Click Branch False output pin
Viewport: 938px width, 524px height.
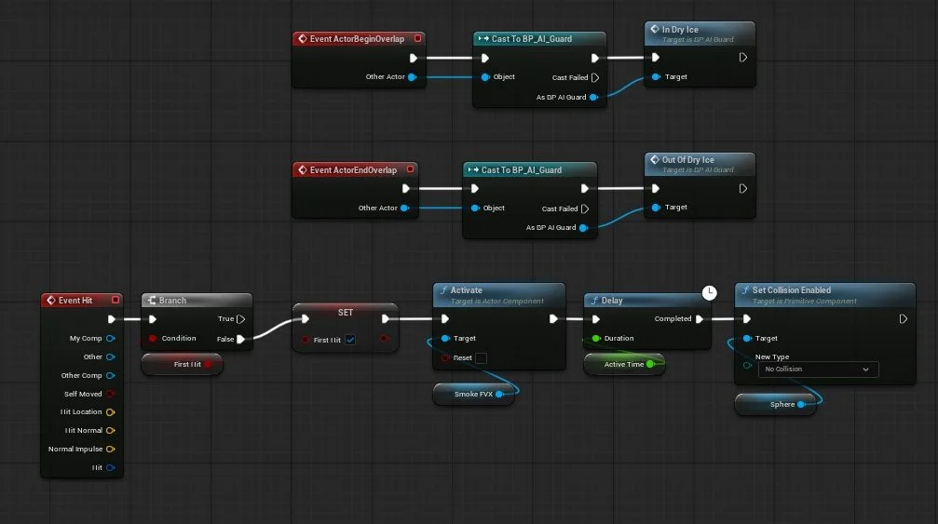coord(240,339)
